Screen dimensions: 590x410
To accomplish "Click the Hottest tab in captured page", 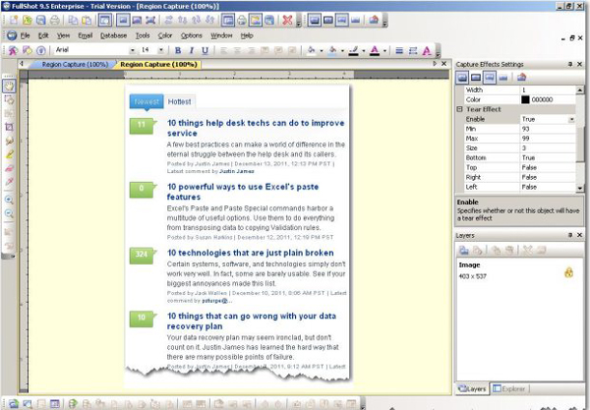I will pos(180,101).
